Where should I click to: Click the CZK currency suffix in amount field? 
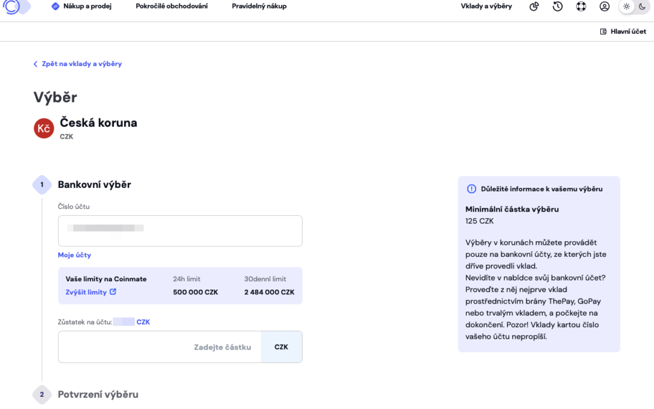282,347
